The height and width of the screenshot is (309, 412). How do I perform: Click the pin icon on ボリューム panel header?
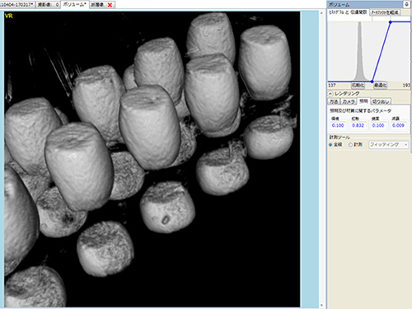(407, 4)
